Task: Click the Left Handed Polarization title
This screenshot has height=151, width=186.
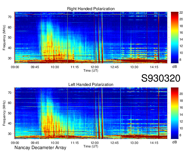Action: click(91, 85)
